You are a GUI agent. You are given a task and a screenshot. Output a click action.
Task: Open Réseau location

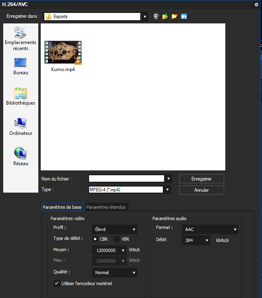[21, 157]
